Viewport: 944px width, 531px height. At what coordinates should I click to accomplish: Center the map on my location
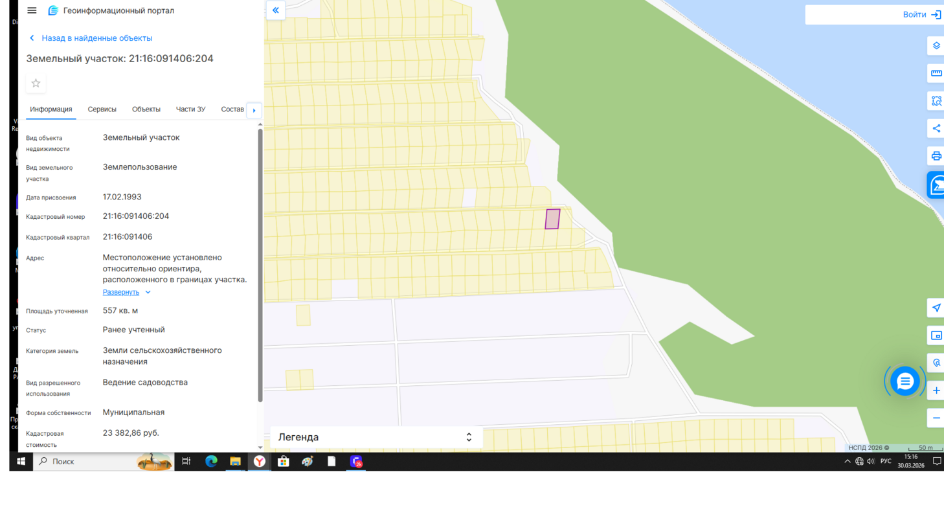click(936, 308)
